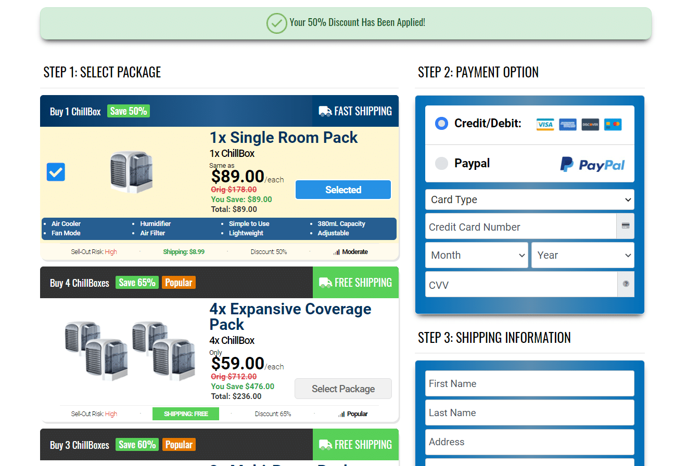The image size is (674, 466).
Task: Click the card icon beside Credit Card Number
Action: point(626,226)
